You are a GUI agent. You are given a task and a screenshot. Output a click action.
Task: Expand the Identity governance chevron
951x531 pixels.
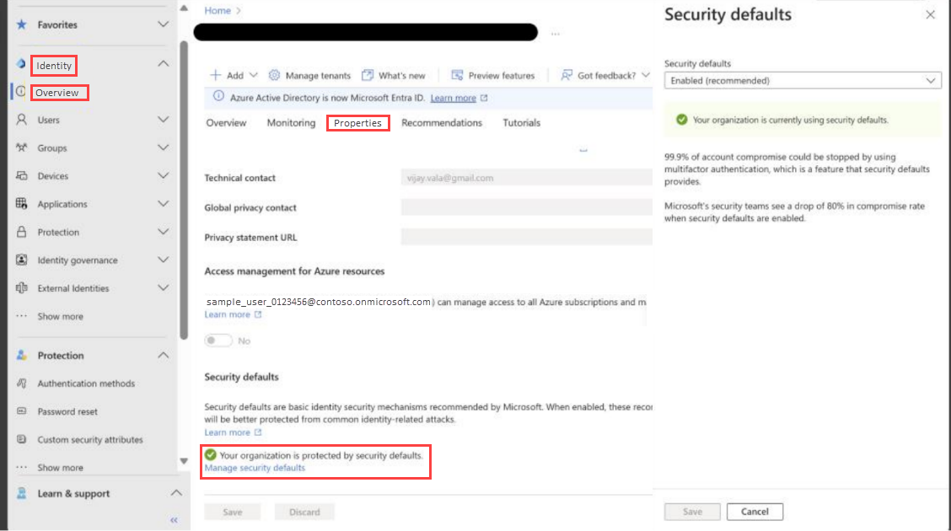(164, 260)
